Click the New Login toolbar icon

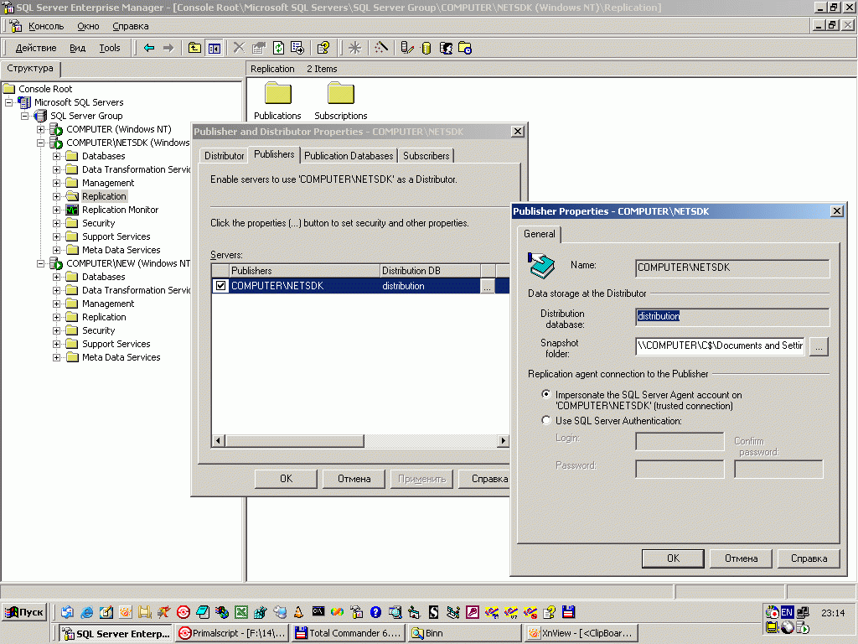[x=446, y=48]
